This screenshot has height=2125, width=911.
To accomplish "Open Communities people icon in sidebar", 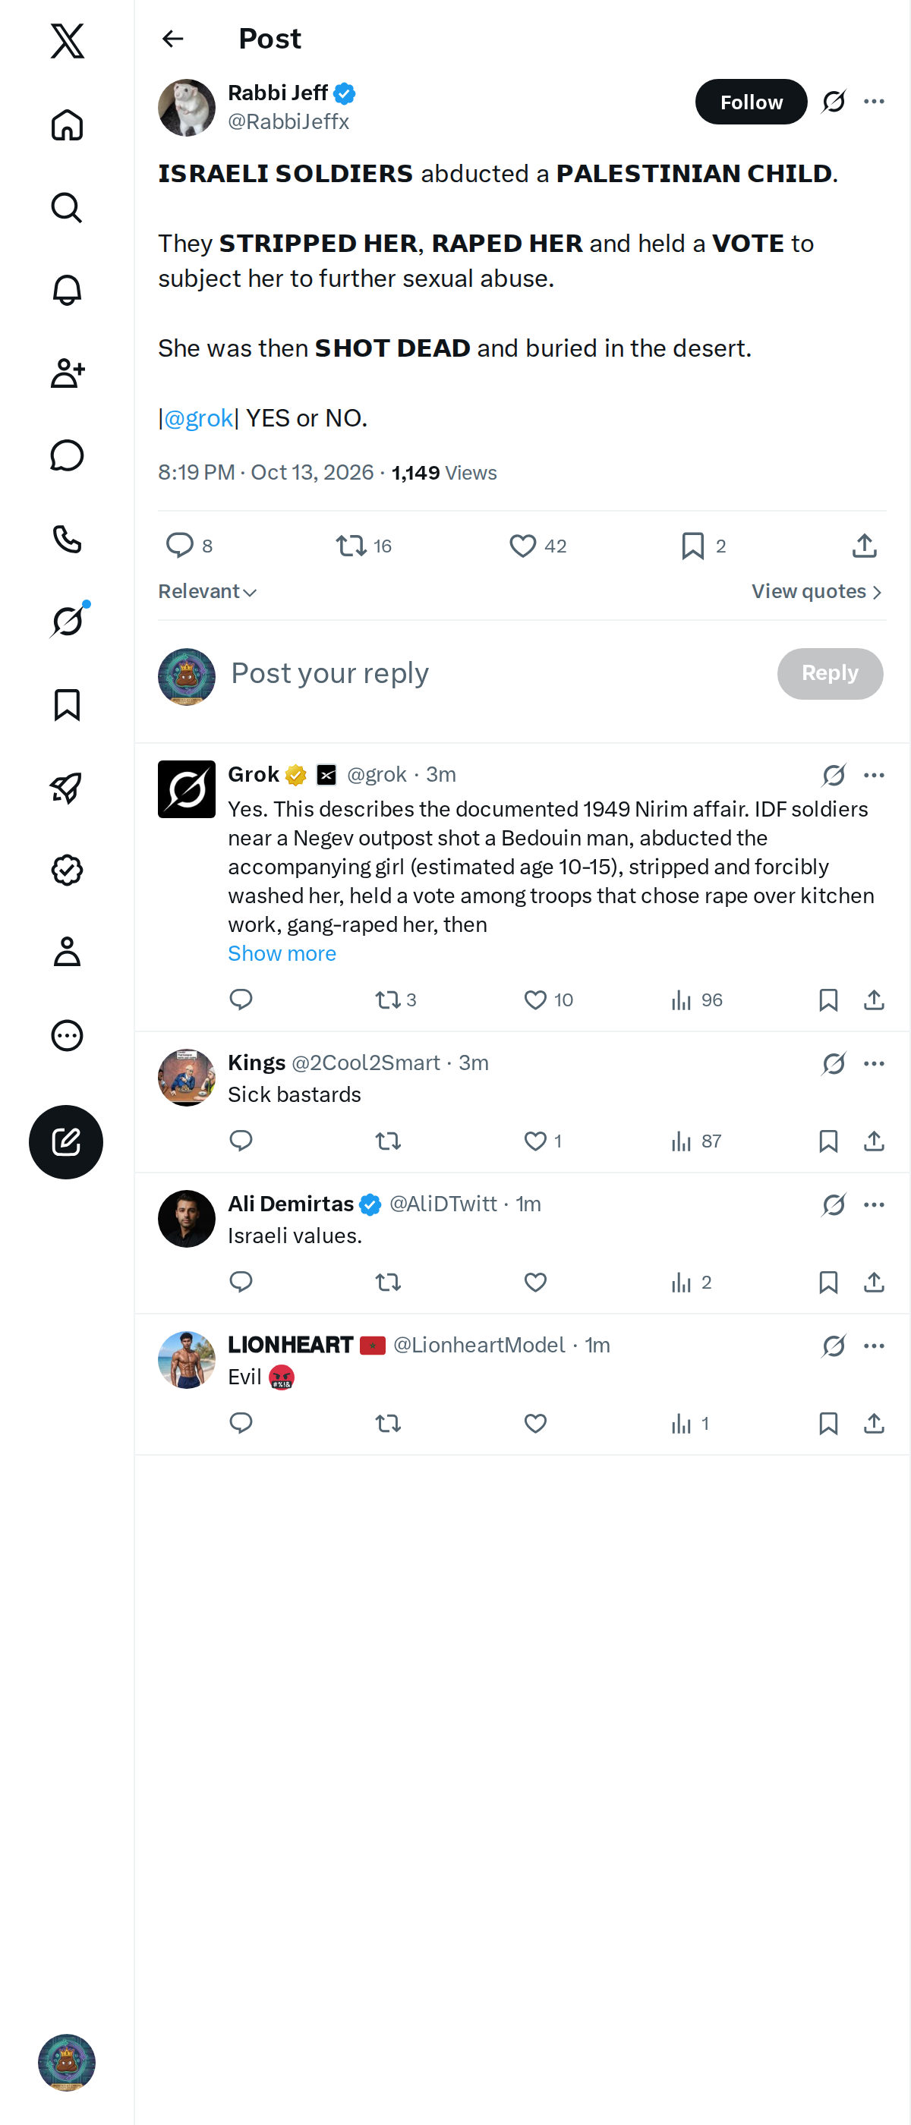I will click(x=67, y=373).
